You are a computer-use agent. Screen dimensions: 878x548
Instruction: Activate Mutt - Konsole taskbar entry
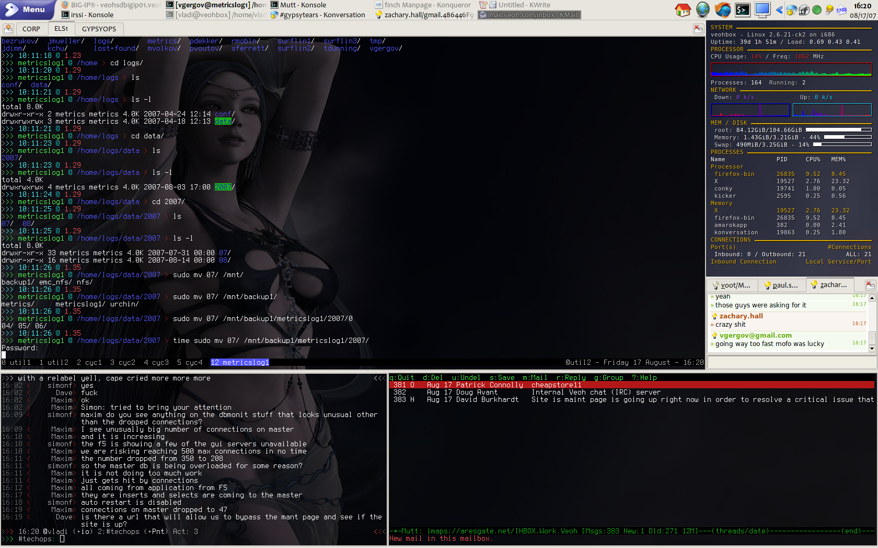298,5
